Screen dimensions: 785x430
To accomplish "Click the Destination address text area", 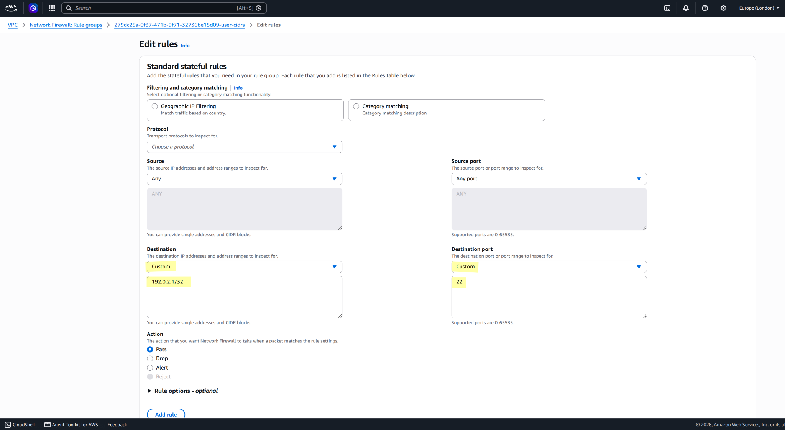I will 245,297.
